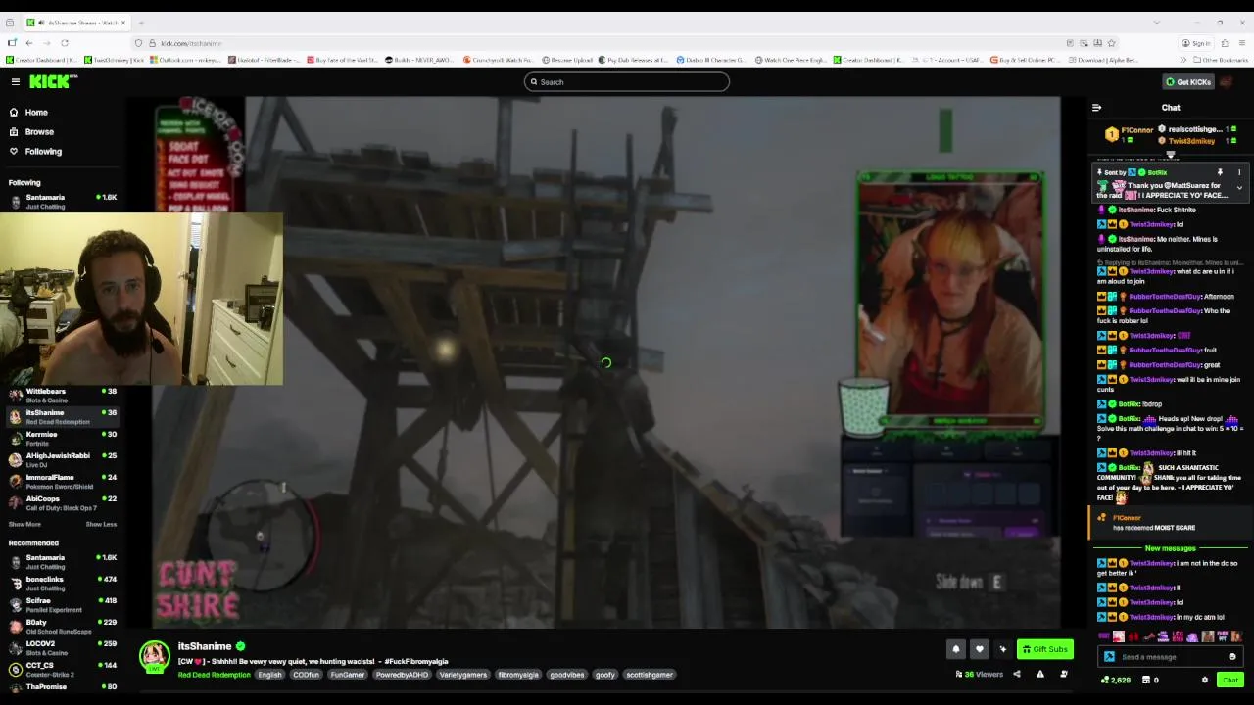Open followed channel Santamaria at top of the sidebar

point(62,202)
